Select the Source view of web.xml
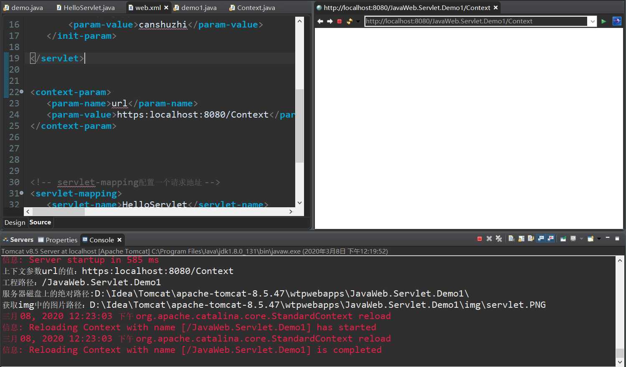Viewport: 626px width, 367px height. pyautogui.click(x=40, y=222)
